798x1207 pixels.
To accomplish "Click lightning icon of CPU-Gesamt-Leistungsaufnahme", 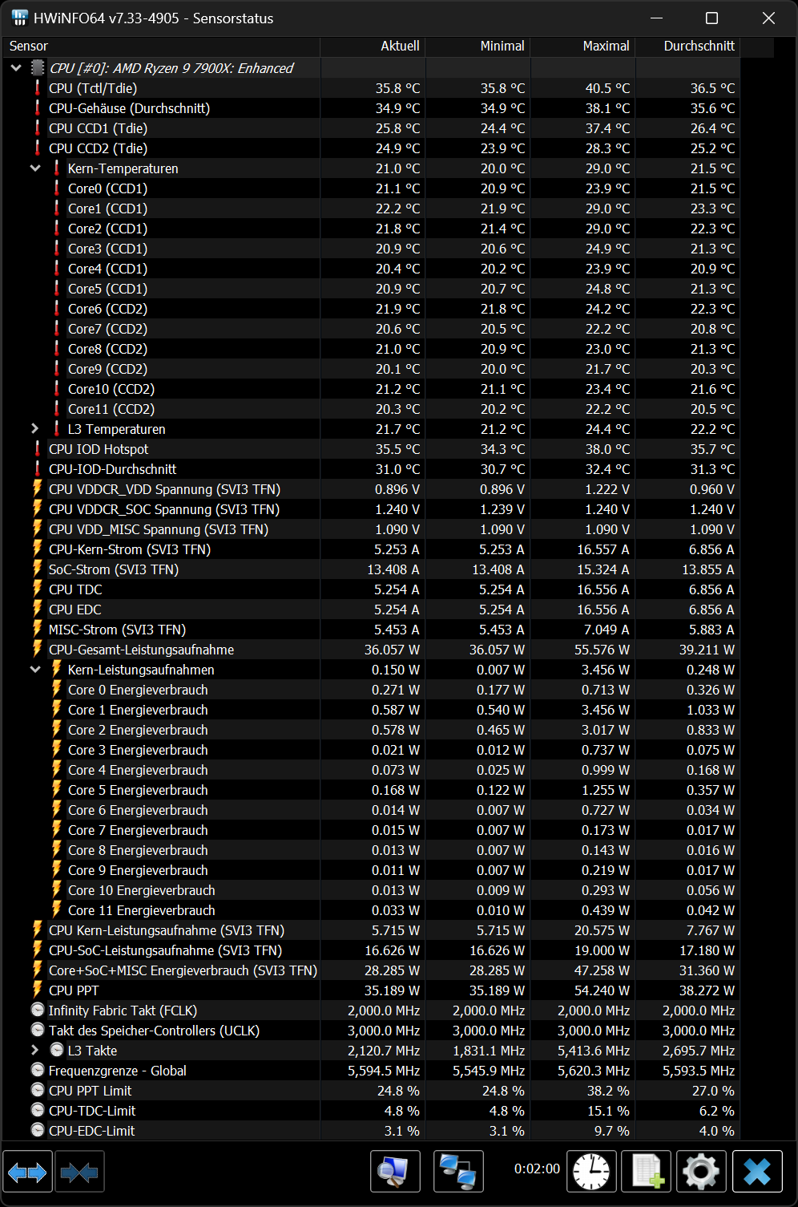I will (37, 649).
